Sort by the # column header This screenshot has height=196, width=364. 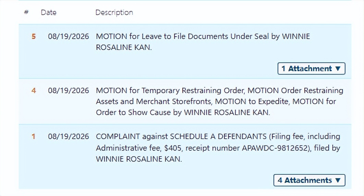tap(26, 12)
